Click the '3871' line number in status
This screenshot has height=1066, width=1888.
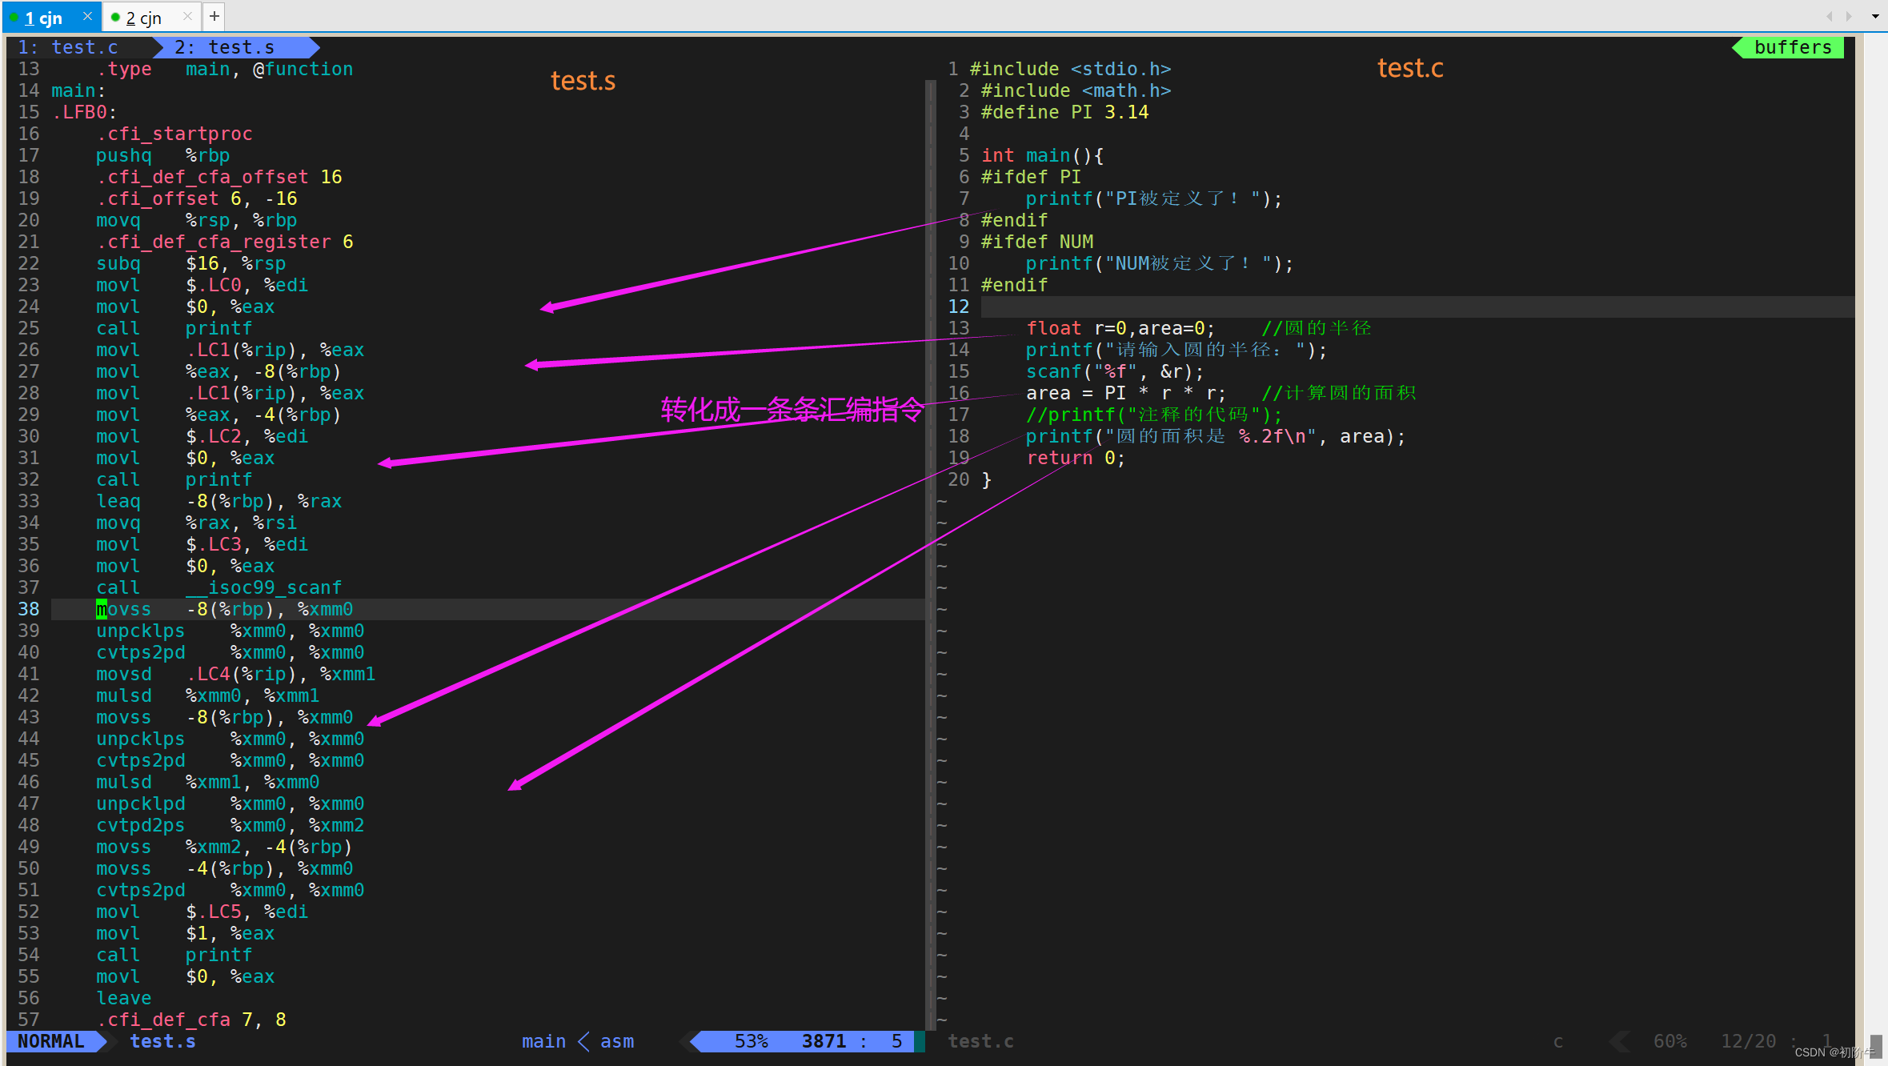pyautogui.click(x=824, y=1041)
